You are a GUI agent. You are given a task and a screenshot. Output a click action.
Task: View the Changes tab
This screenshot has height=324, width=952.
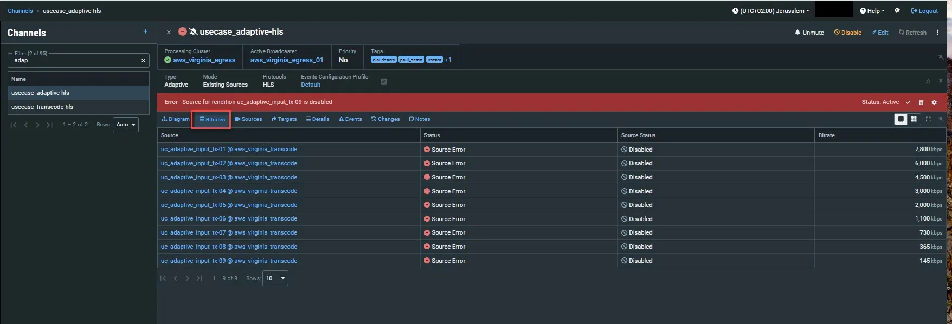pyautogui.click(x=385, y=119)
